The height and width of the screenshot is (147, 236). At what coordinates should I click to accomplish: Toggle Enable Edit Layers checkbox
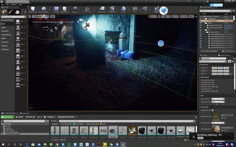[213, 110]
